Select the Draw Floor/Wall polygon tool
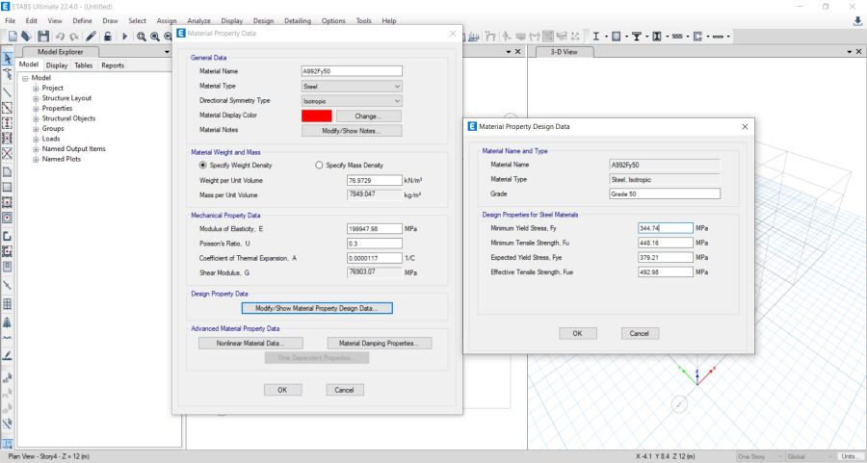Screen dimensions: 867x463 coord(7,172)
